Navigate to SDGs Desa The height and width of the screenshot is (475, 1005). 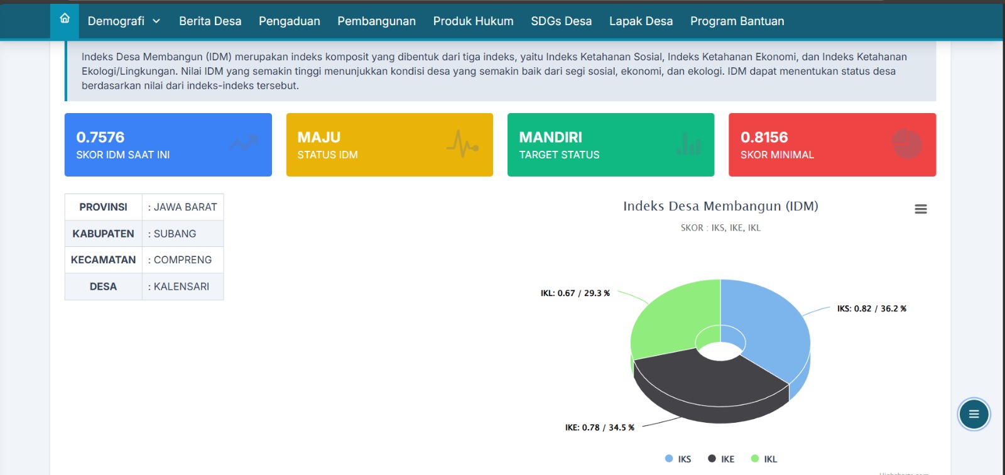(561, 21)
